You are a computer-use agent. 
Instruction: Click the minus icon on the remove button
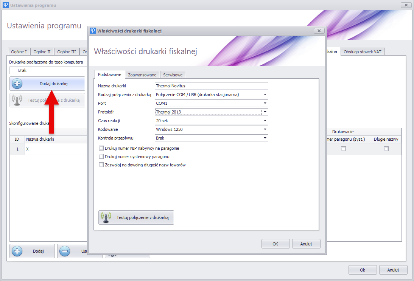[x=65, y=251]
